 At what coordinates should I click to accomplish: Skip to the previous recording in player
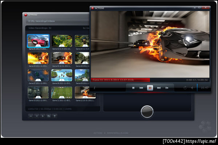141,88
